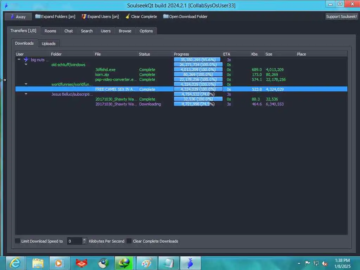Select the psp-video-converter download row
The width and height of the screenshot is (360, 270).
point(181,79)
